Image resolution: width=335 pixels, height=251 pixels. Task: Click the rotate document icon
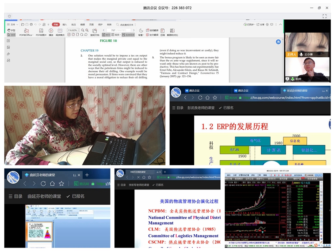(95, 31)
